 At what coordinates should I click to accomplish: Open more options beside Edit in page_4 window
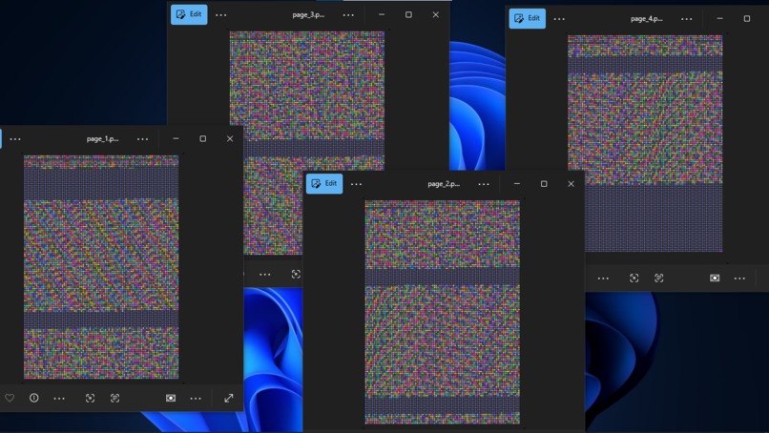pyautogui.click(x=559, y=19)
